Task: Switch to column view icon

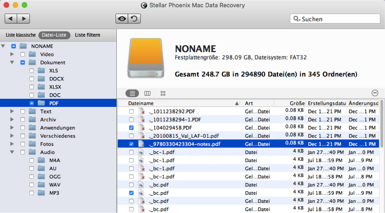Action: coord(147,93)
